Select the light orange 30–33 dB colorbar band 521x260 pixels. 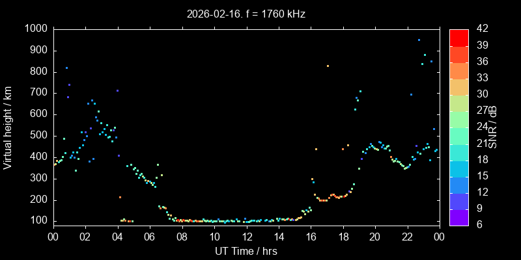point(458,86)
